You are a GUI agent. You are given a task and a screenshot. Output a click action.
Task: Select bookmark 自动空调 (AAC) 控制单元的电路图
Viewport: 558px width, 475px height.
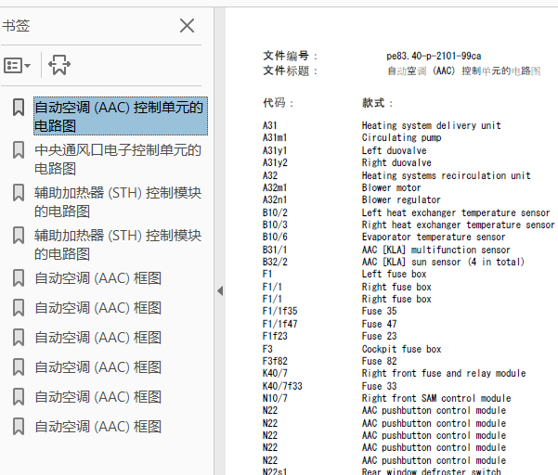[x=121, y=116]
